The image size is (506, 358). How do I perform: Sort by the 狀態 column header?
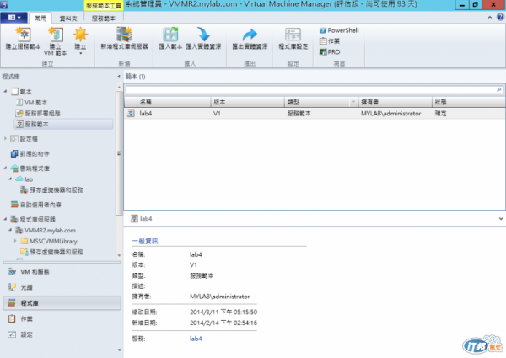tap(469, 102)
